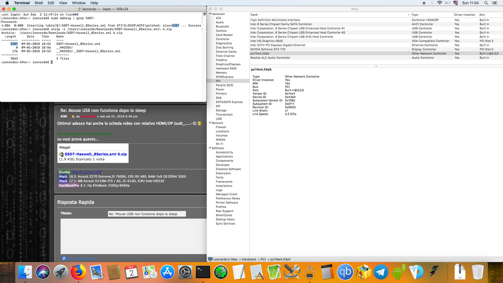Click PCI in the bottom path bar
The height and width of the screenshot is (283, 503).
[263, 259]
